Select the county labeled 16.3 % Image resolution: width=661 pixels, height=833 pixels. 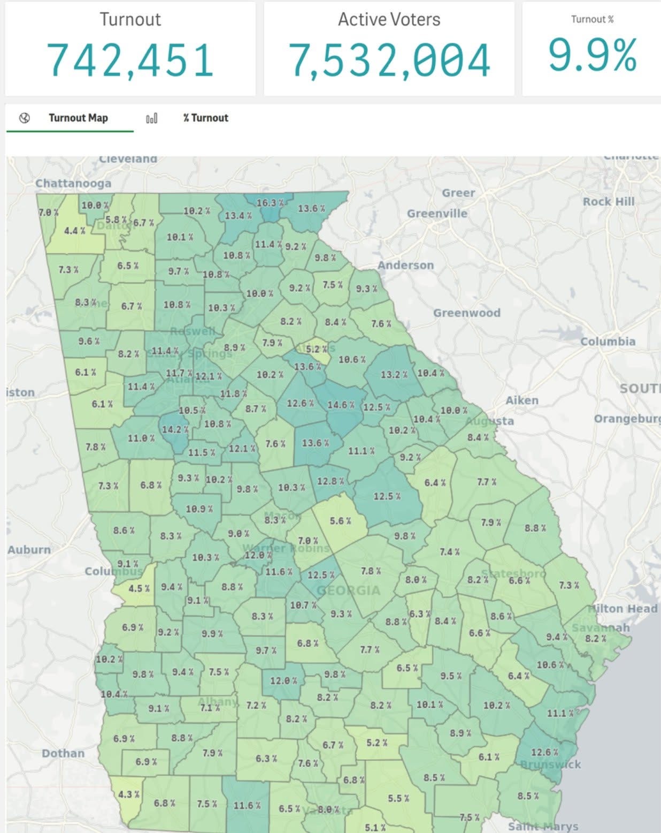pyautogui.click(x=270, y=203)
